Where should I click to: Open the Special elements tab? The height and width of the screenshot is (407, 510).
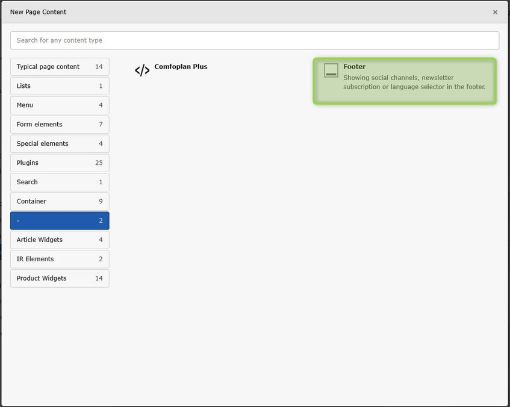(x=60, y=144)
